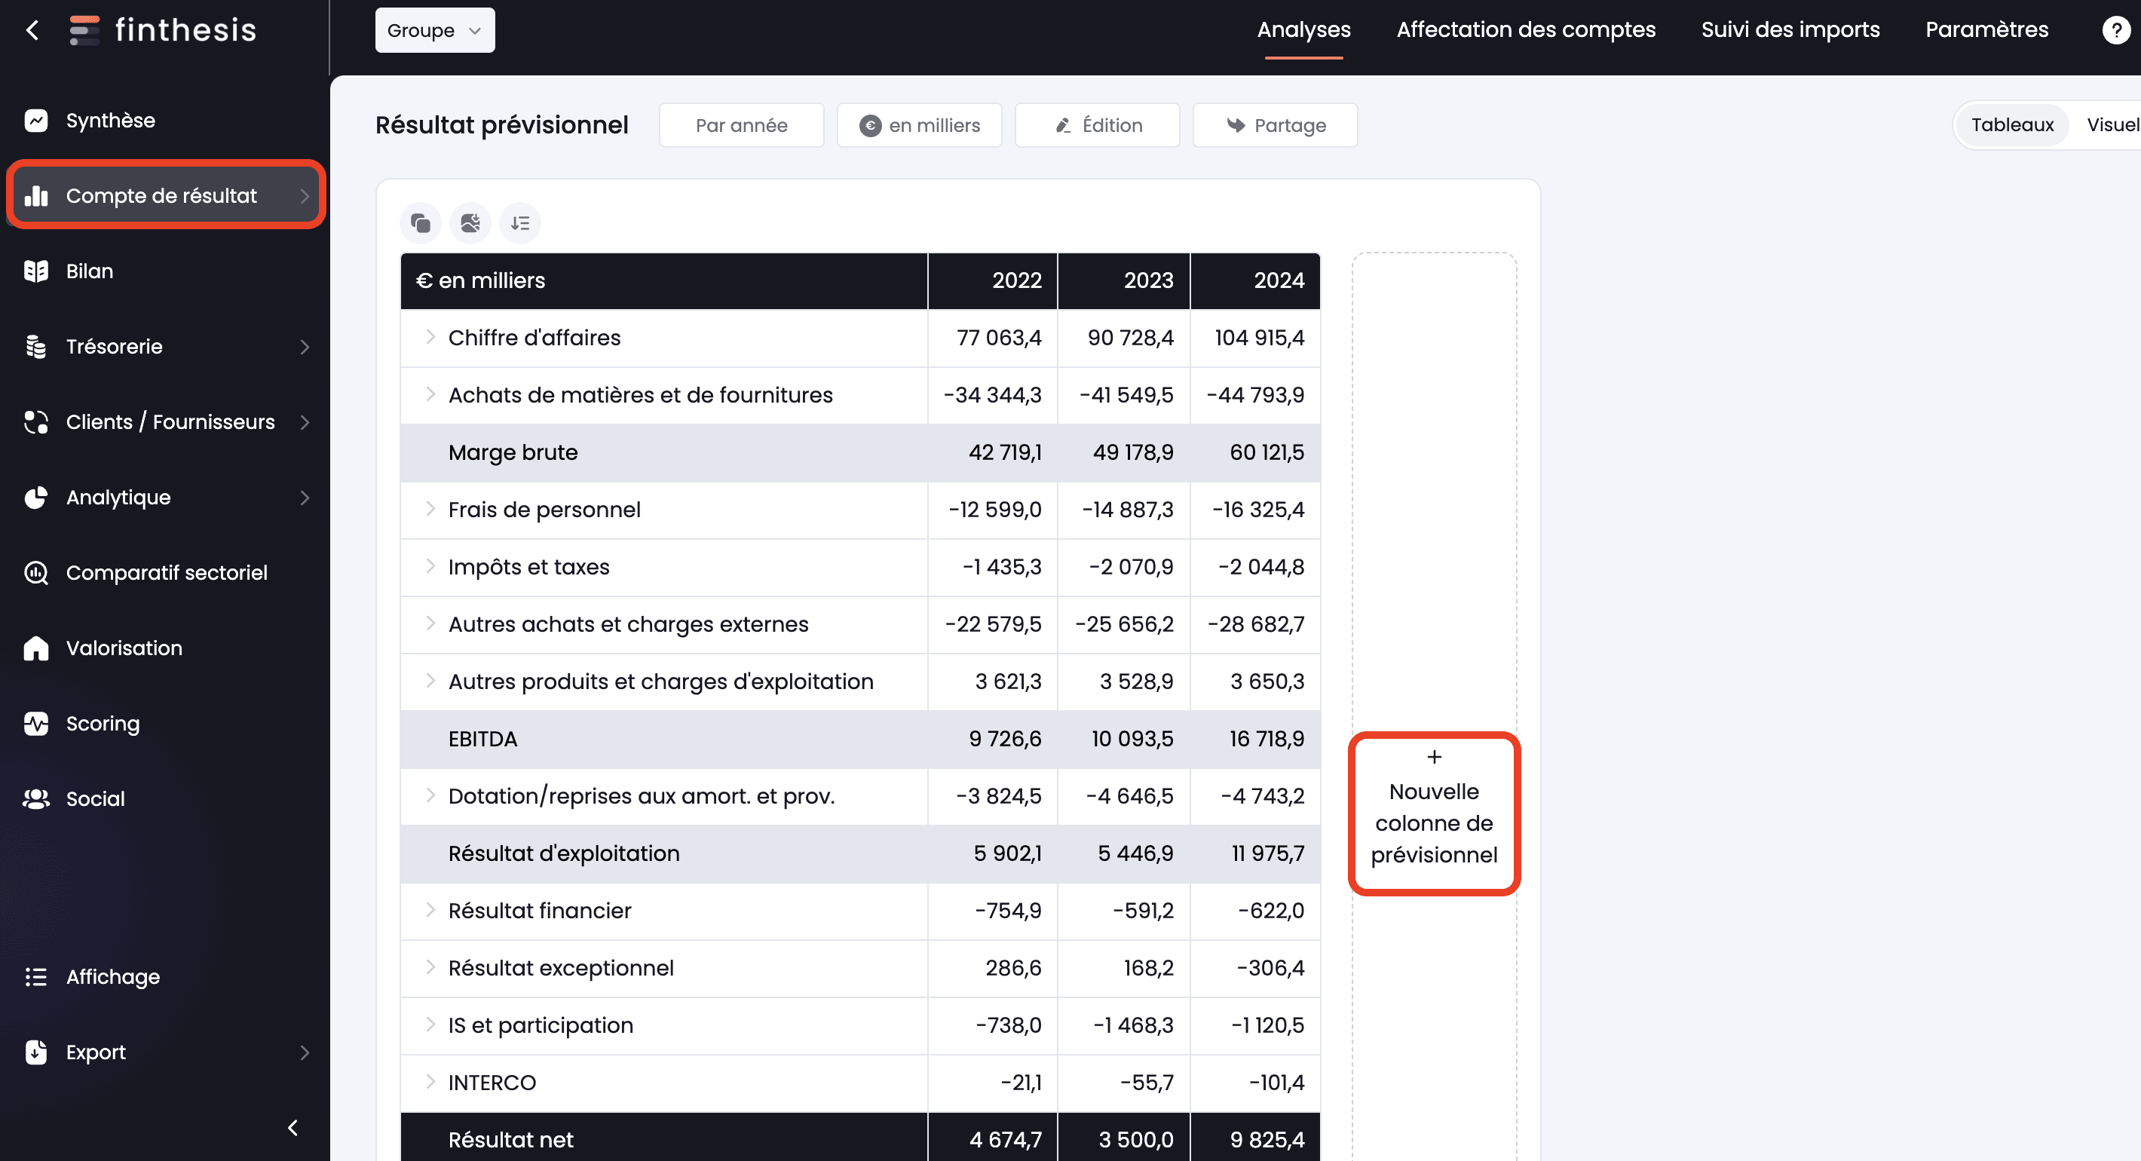This screenshot has height=1161, width=2141.
Task: Open the finthesis logo home
Action: (162, 31)
